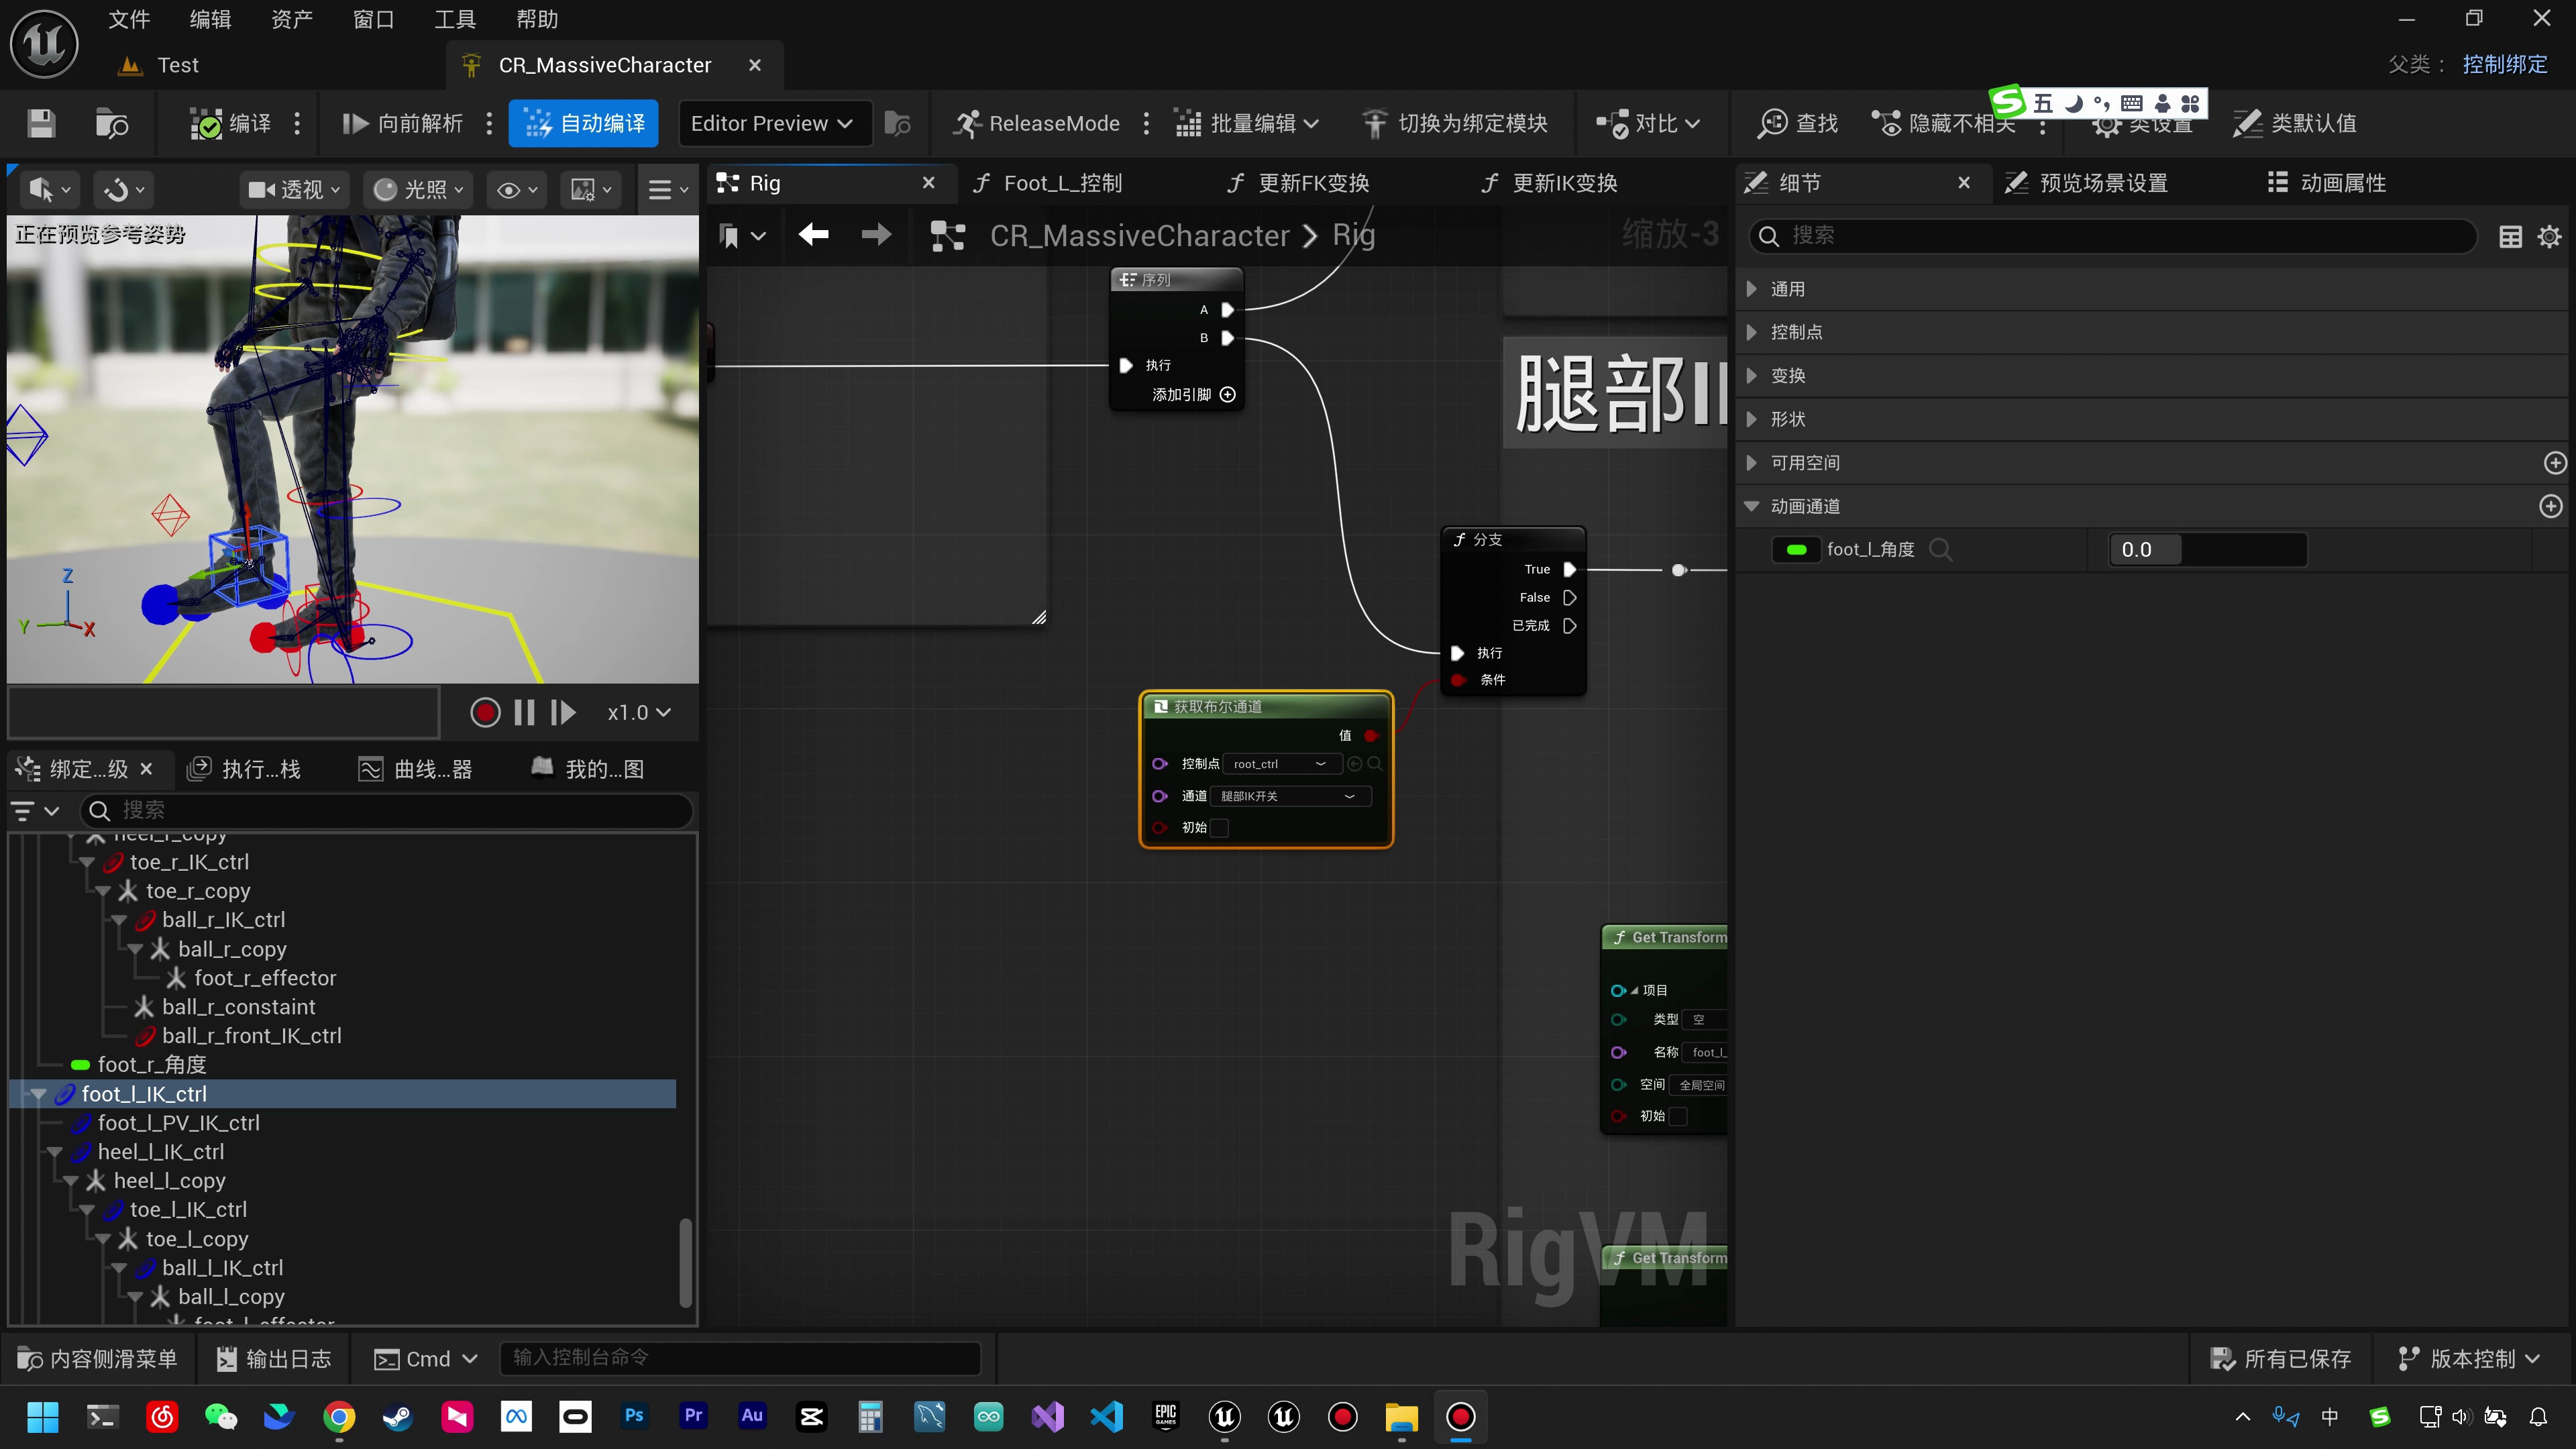Image resolution: width=2576 pixels, height=1449 pixels.
Task: Click 切换为绑定模块 button
Action: tap(1455, 123)
